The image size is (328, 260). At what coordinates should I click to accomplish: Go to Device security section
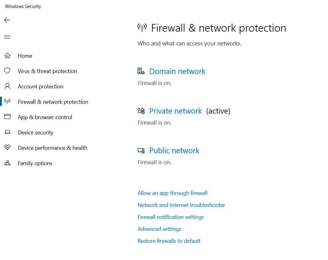[x=36, y=133]
